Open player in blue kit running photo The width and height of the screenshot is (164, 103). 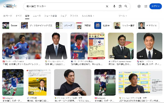22,46
